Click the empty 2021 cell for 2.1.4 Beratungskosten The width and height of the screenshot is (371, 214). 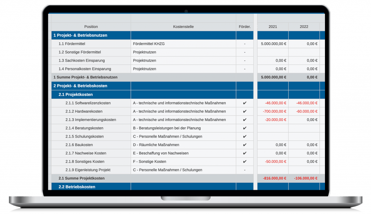(x=273, y=128)
